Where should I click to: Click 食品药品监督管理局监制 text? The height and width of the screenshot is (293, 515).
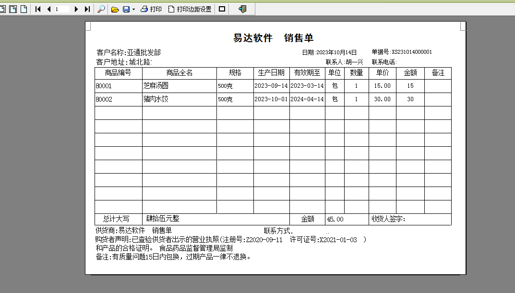(x=196, y=248)
